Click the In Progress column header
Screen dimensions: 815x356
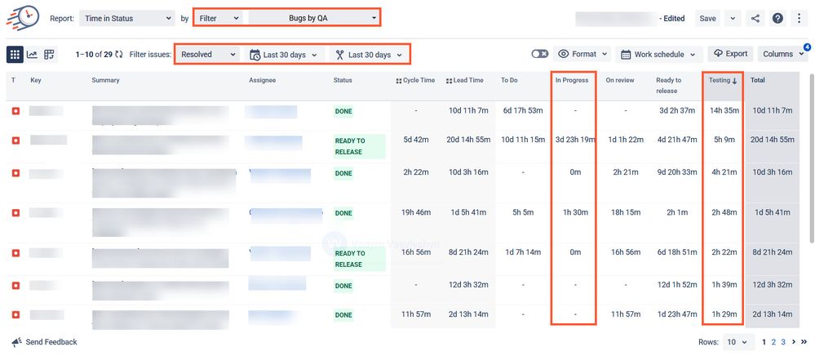572,80
